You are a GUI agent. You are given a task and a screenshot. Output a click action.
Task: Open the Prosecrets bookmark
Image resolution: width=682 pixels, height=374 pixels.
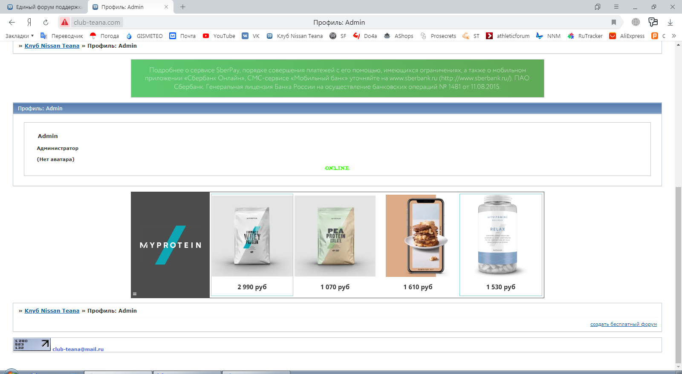[438, 36]
